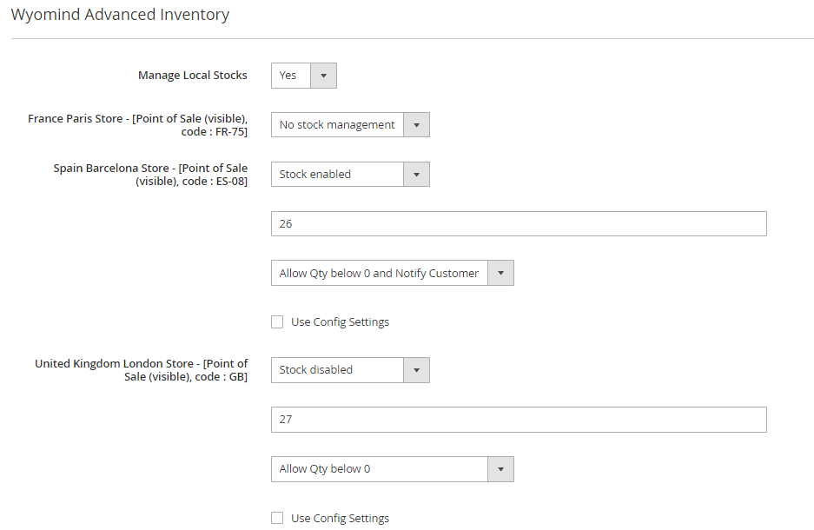The image size is (814, 530).
Task: Click the arrow on Stock enabled dropdown
Action: 416,175
